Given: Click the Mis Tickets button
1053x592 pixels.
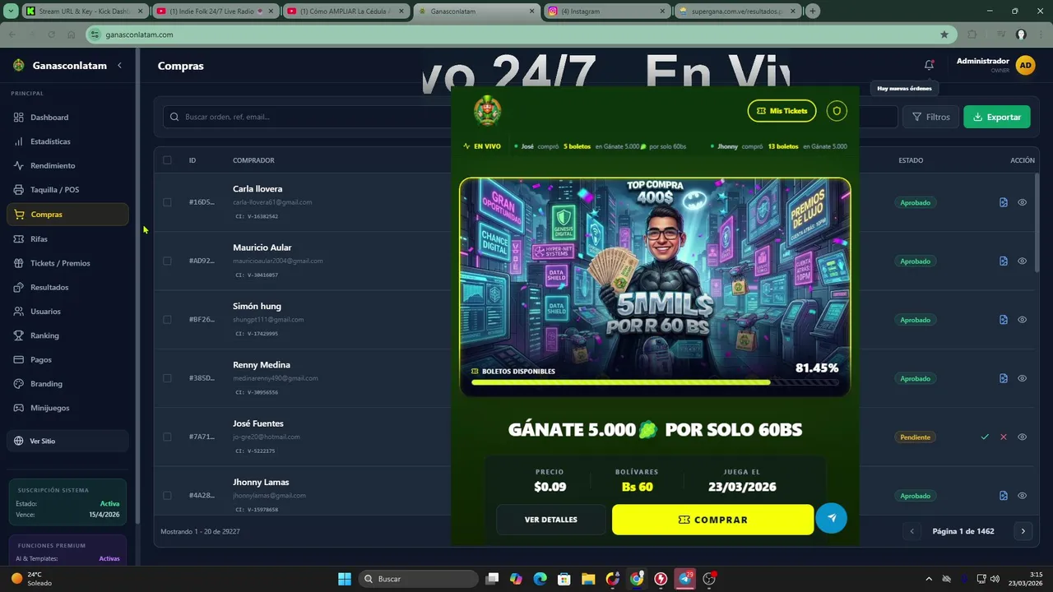Looking at the screenshot, I should click(x=782, y=110).
